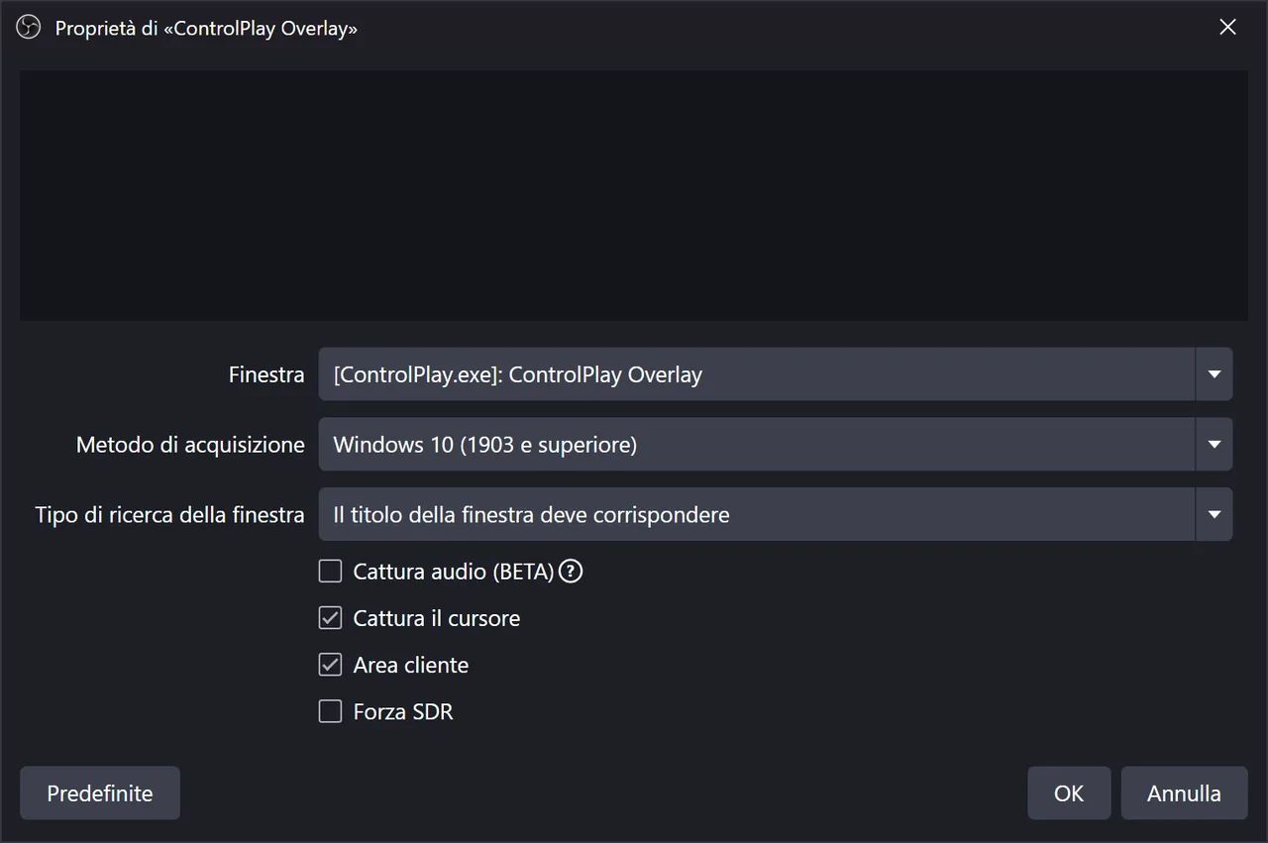This screenshot has width=1268, height=843.
Task: Click the dialog title Proprietà di «ControlPlay Overlay»
Action: tap(206, 29)
